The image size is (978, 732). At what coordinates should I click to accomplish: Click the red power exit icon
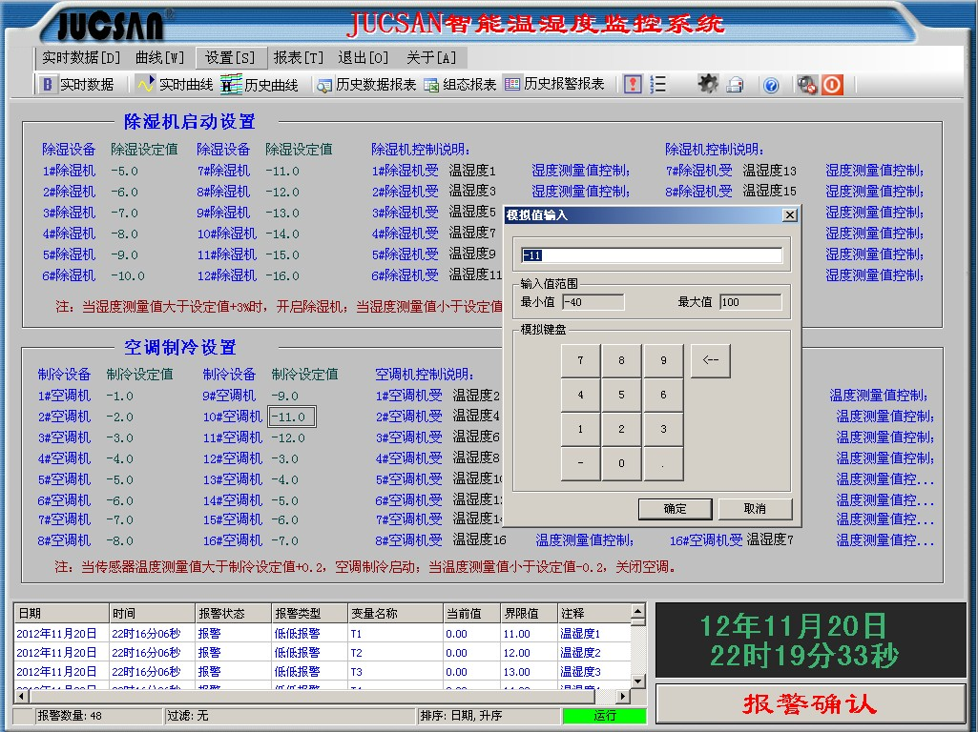coord(832,84)
